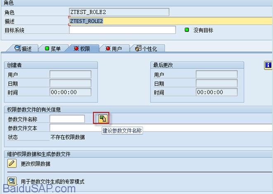Click into the 目标系统 input field
The height and width of the screenshot is (194, 273).
click(x=122, y=30)
